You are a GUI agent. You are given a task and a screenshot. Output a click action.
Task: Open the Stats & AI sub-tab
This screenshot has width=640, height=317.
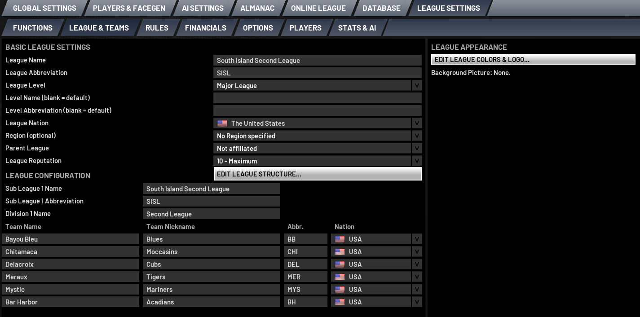click(x=357, y=28)
